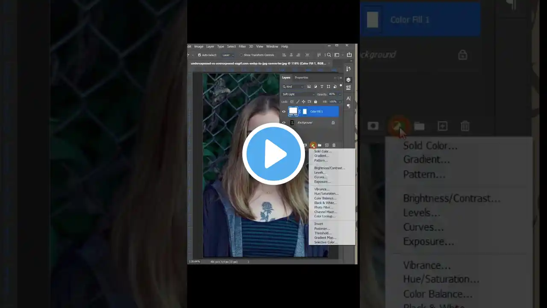Choose Invert from the adjustment menu
The height and width of the screenshot is (308, 547).
[319, 224]
